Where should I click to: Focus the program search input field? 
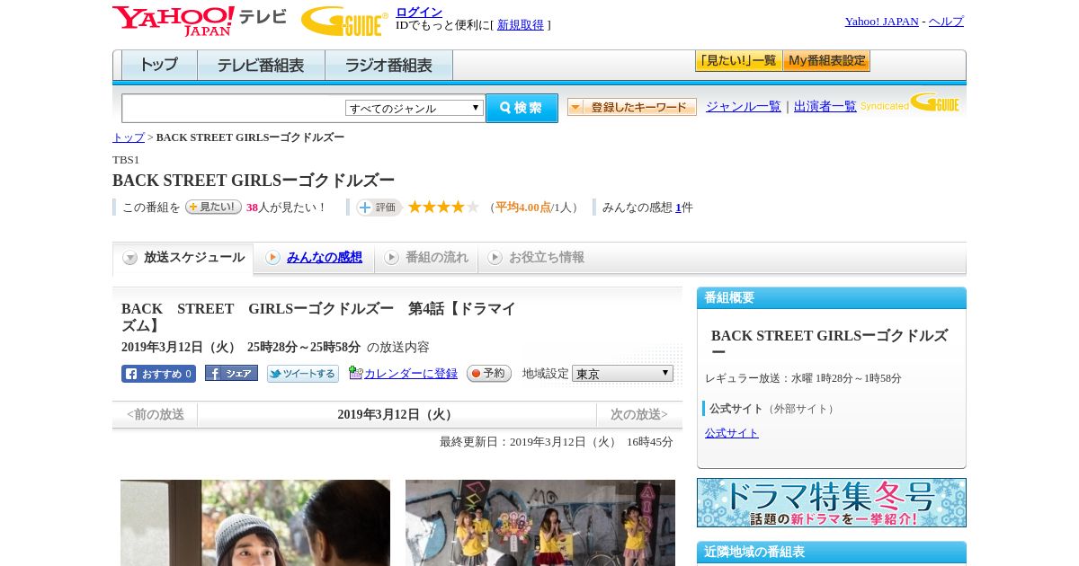(x=233, y=108)
